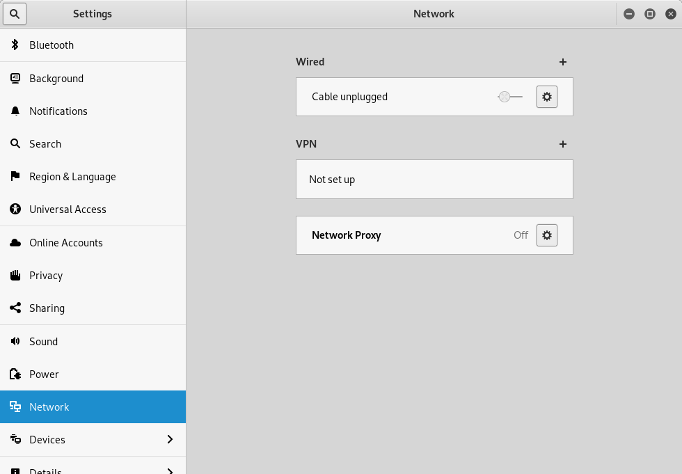This screenshot has height=474, width=682.
Task: Click the Sharing icon in sidebar
Action: [x=15, y=308]
